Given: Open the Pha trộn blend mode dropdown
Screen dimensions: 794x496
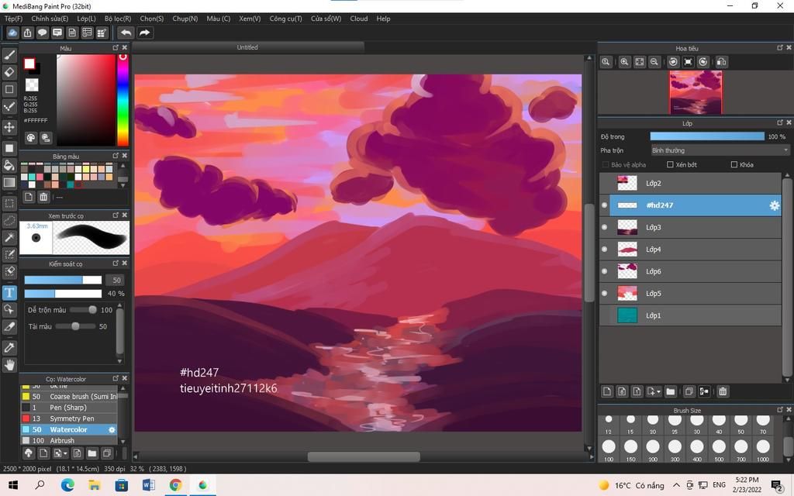Looking at the screenshot, I should click(720, 150).
